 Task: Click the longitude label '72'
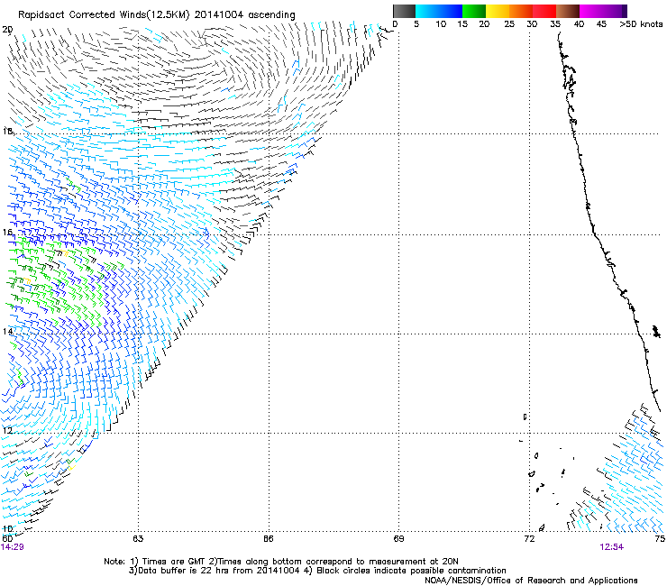(529, 539)
